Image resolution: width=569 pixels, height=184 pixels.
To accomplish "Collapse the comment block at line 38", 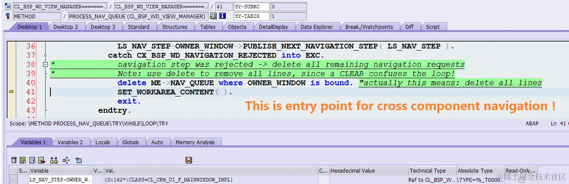I will coord(45,65).
